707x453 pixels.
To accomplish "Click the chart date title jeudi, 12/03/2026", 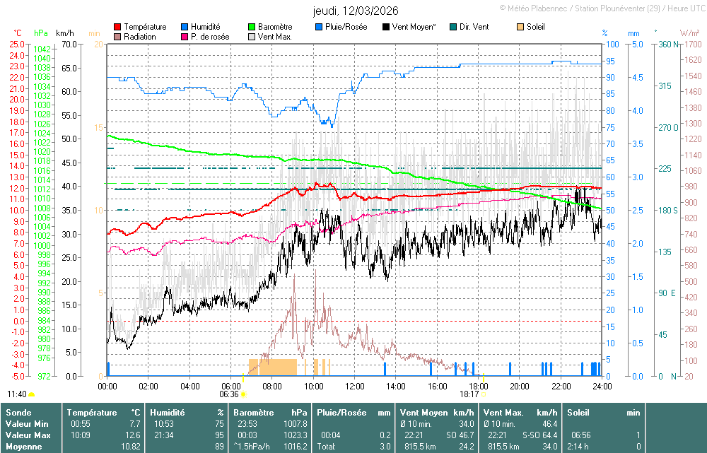I will 356,11.
